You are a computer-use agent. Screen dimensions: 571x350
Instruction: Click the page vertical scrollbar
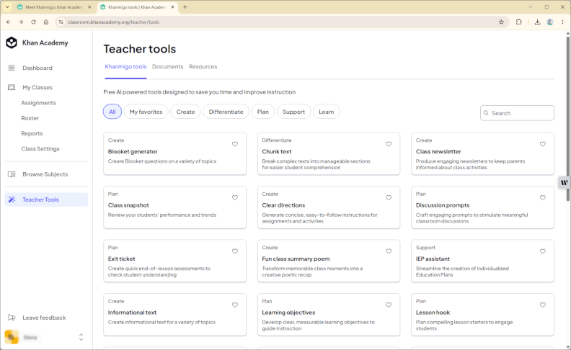567,118
